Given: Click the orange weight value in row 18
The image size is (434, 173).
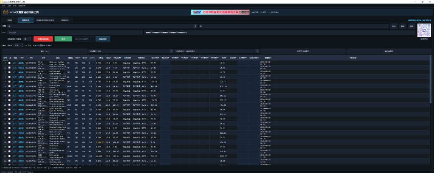Looking at the screenshot, I should (99, 142).
